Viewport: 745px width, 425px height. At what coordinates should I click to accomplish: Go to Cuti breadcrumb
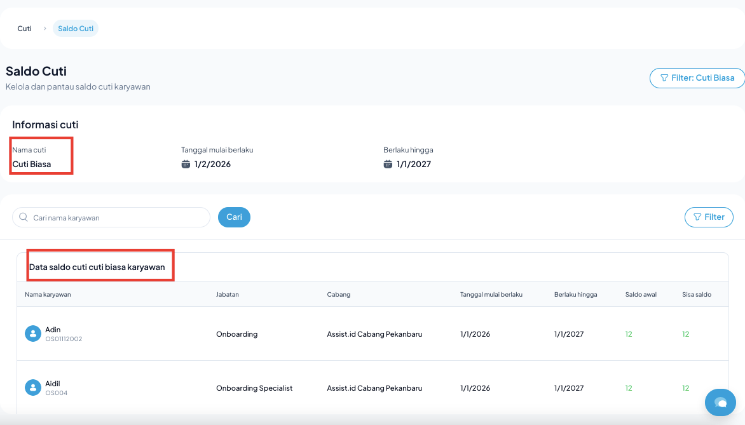(25, 29)
